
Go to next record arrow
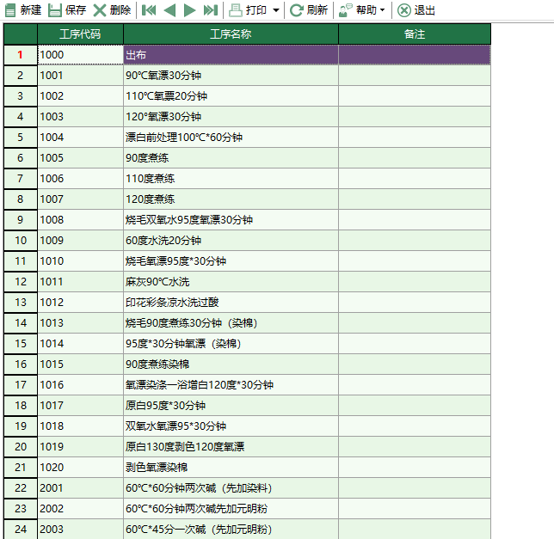click(190, 10)
